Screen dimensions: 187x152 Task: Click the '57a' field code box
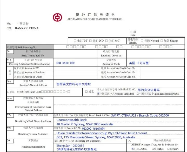tap(10, 115)
